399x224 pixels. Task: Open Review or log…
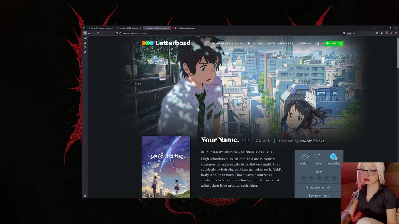(x=319, y=195)
